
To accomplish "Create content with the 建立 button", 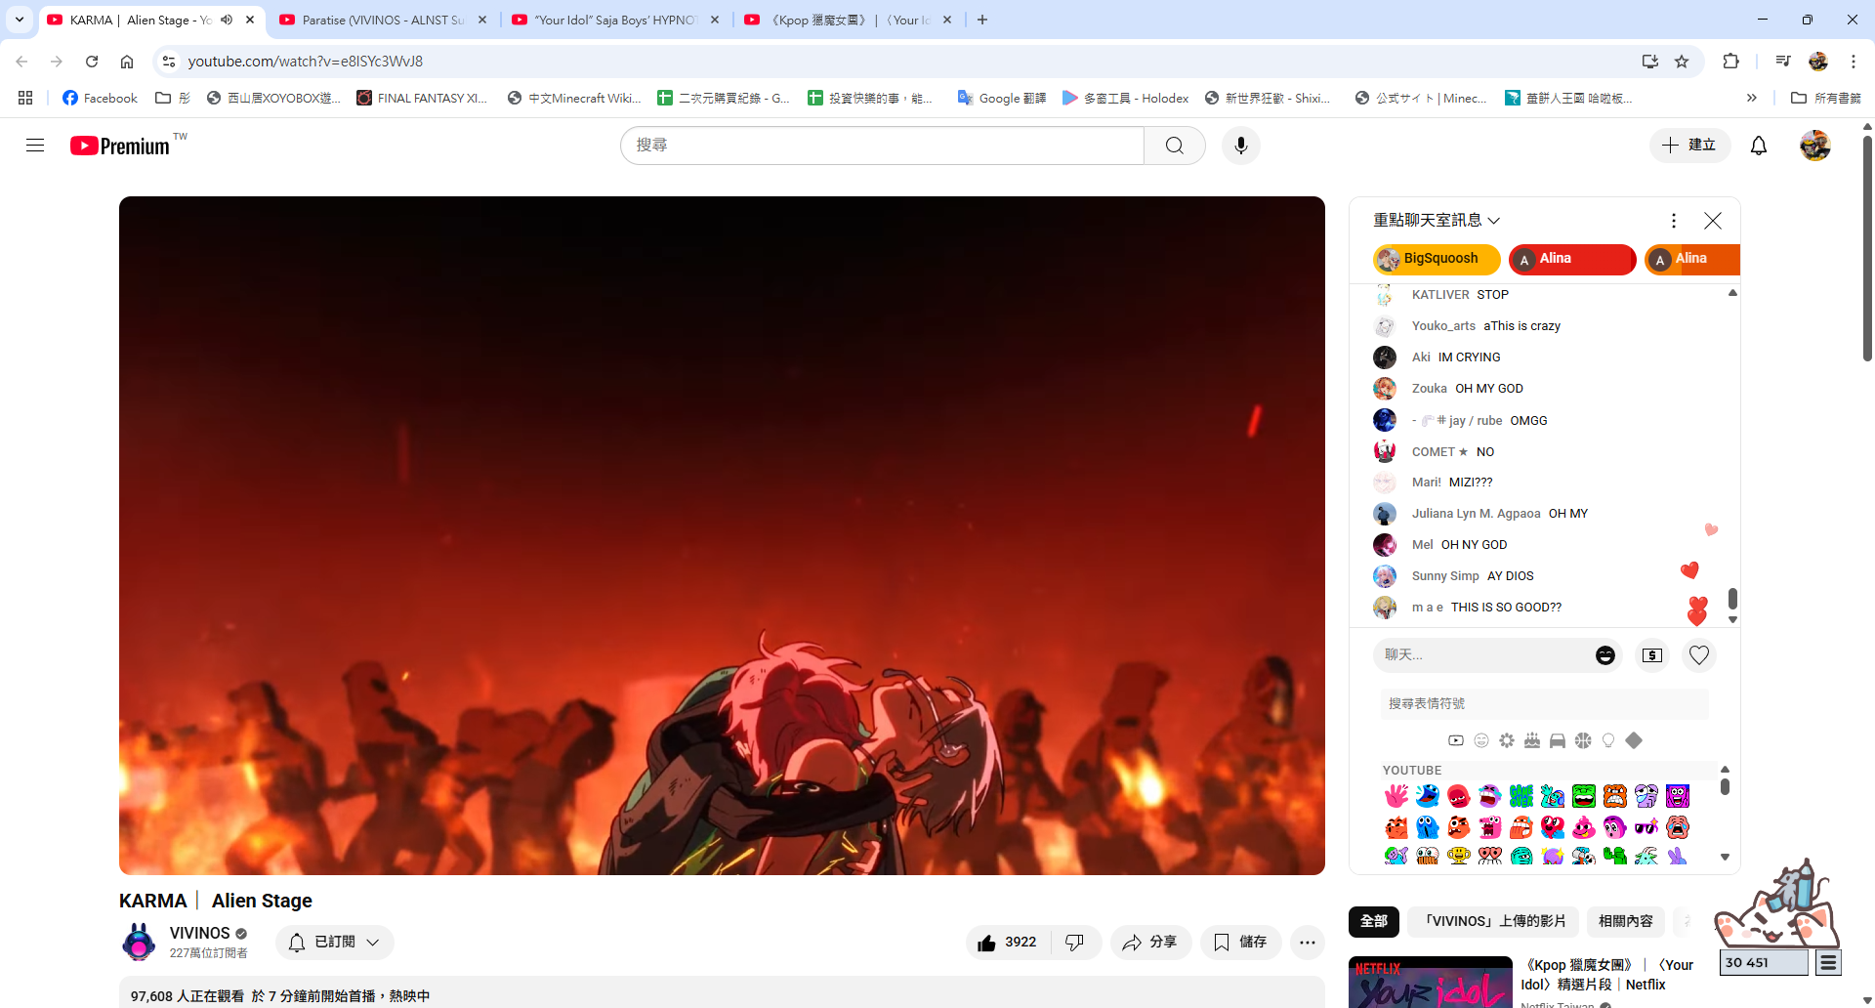I will 1689,146.
